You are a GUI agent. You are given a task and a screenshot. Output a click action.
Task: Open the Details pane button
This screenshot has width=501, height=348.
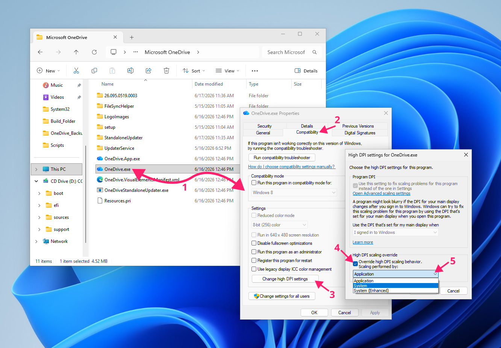tap(306, 71)
